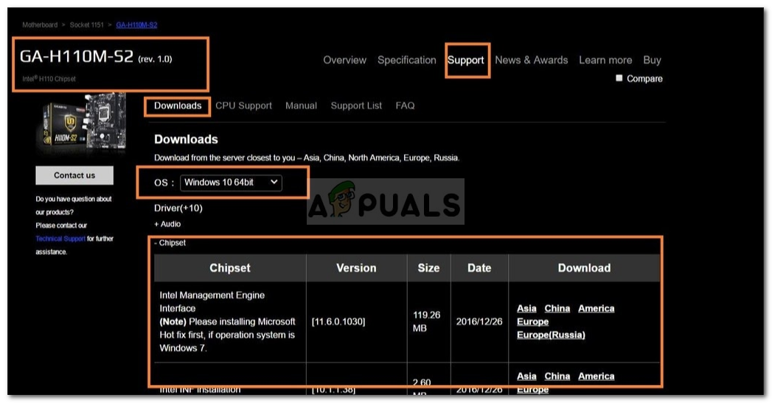Click the Contact us button

coord(74,175)
